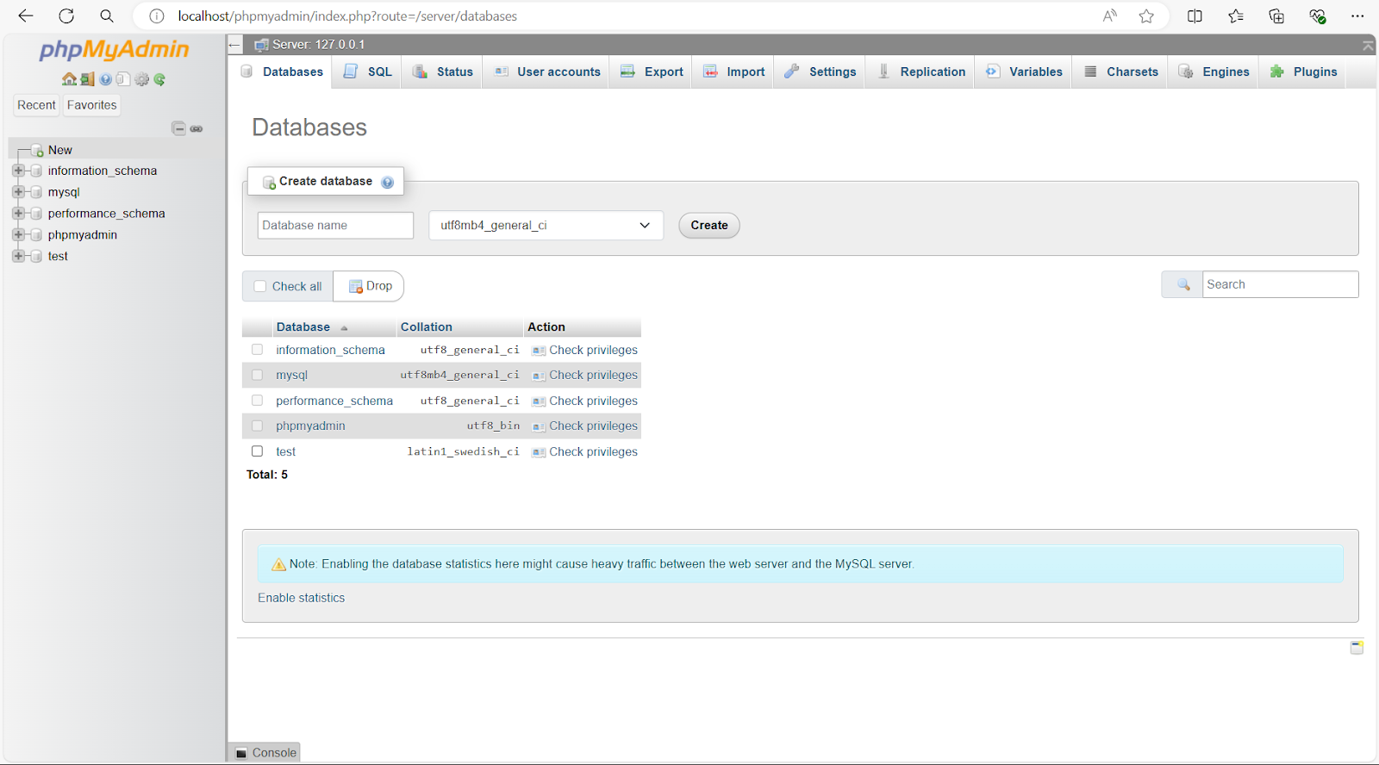1379x765 pixels.
Task: Click the browser refresh icon
Action: click(66, 16)
